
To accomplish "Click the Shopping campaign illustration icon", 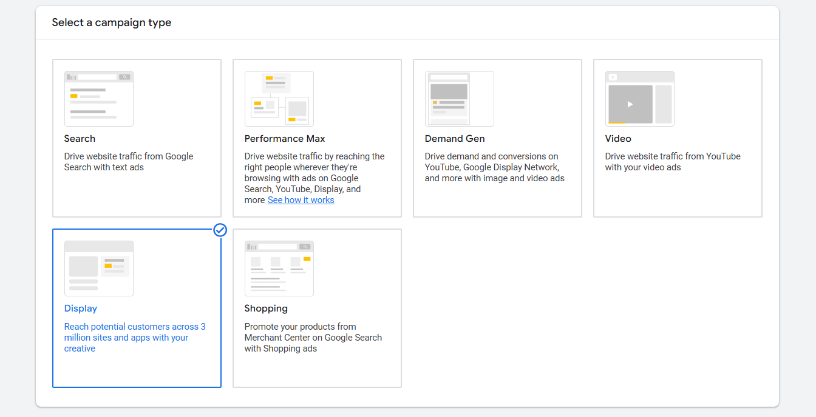I will coord(279,269).
